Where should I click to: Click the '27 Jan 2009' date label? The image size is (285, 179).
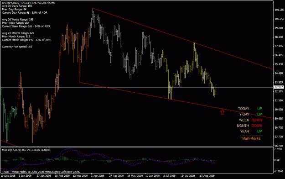(44, 176)
